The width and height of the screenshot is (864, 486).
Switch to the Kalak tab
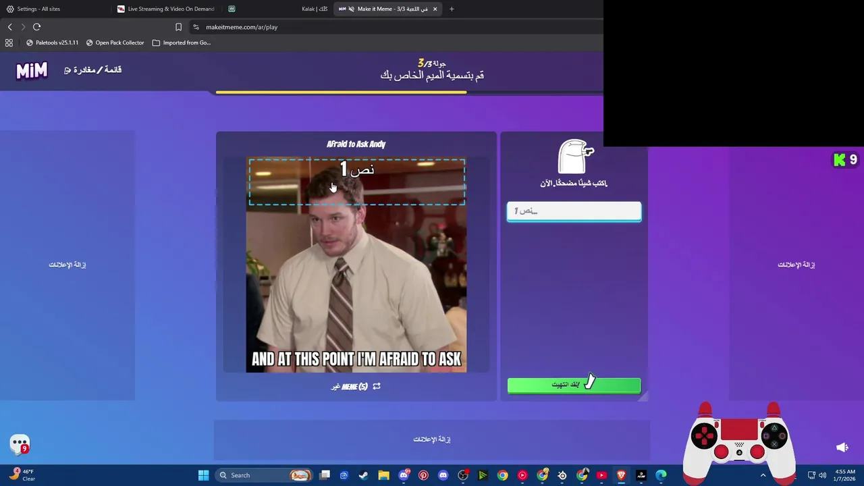pos(315,9)
